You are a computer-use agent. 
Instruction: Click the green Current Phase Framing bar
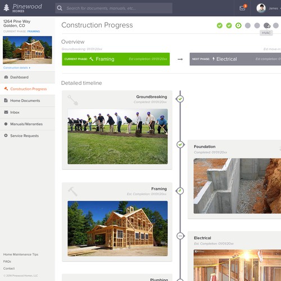click(x=116, y=59)
